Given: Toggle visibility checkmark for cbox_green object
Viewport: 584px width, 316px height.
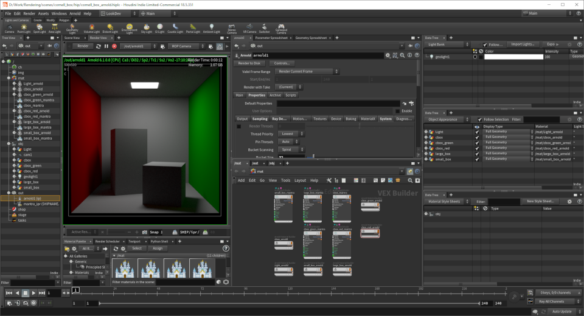Looking at the screenshot, I should click(477, 143).
